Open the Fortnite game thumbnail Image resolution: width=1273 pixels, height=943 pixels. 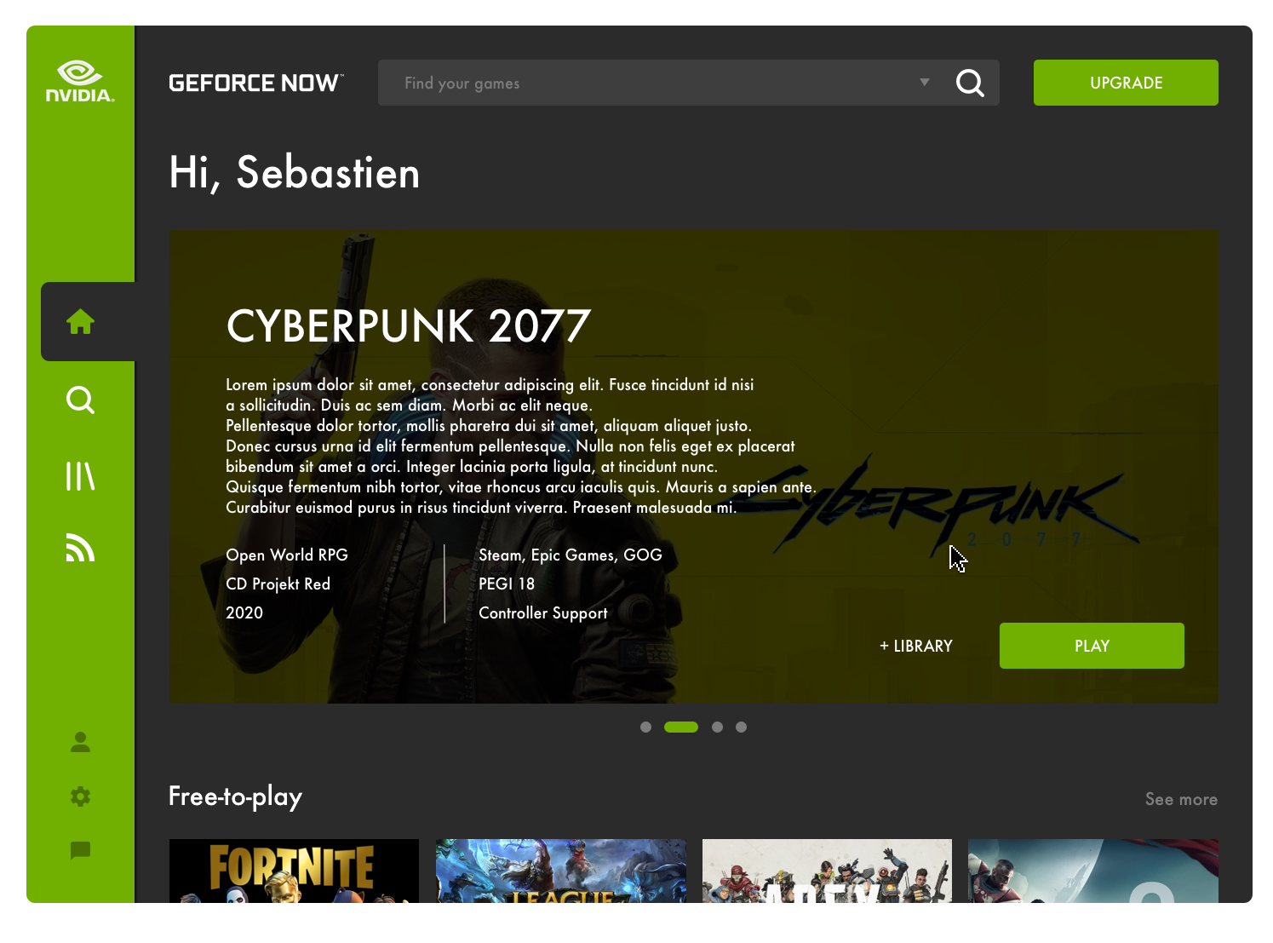(x=294, y=871)
